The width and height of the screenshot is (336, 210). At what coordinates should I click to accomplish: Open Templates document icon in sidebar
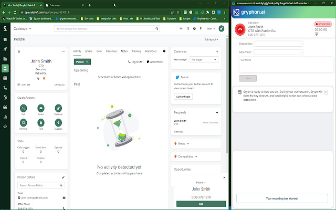5,98
